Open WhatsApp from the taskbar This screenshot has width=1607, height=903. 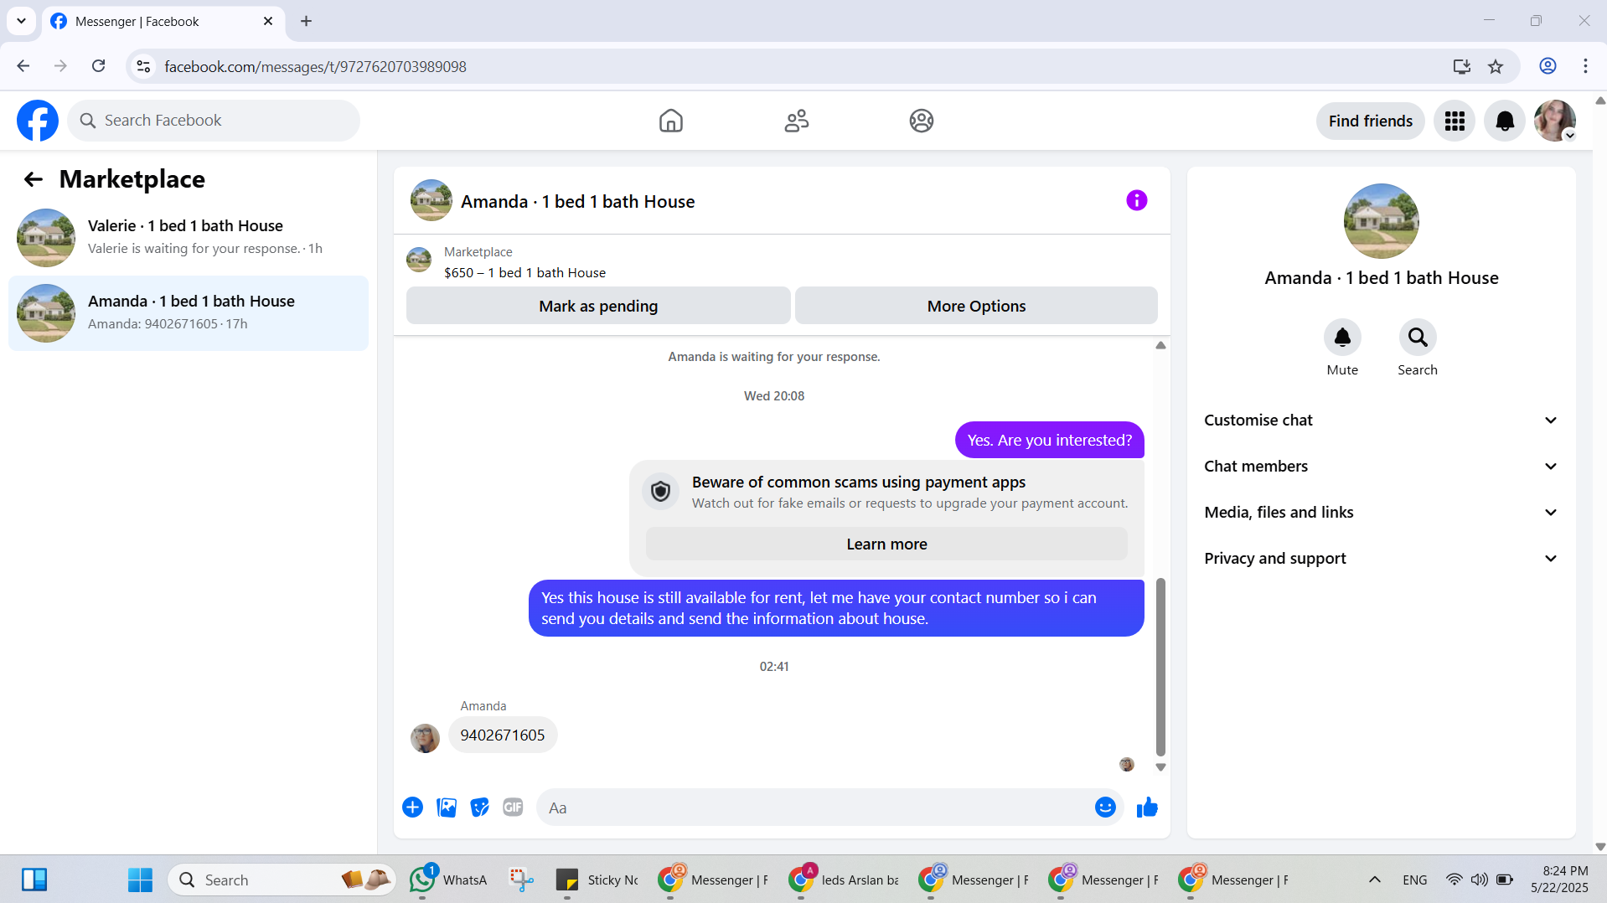pos(449,880)
